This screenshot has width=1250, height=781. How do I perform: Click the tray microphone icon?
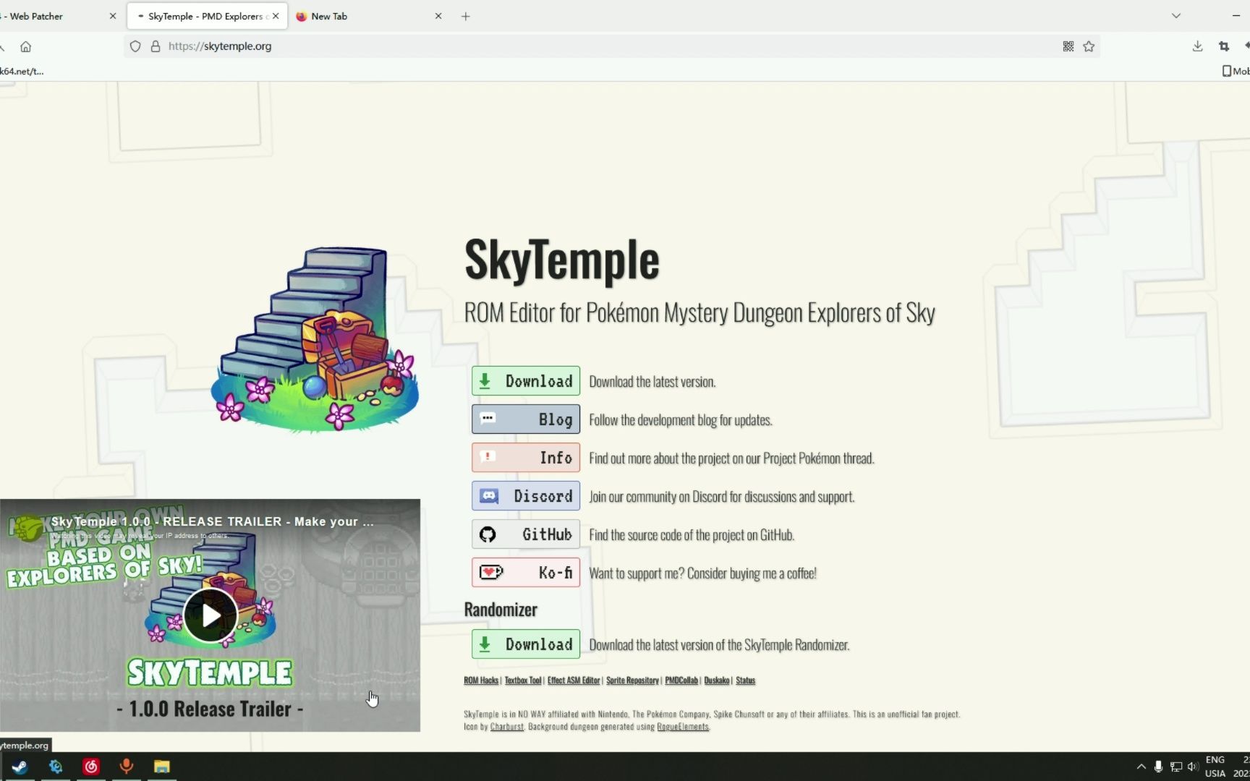1158,767
